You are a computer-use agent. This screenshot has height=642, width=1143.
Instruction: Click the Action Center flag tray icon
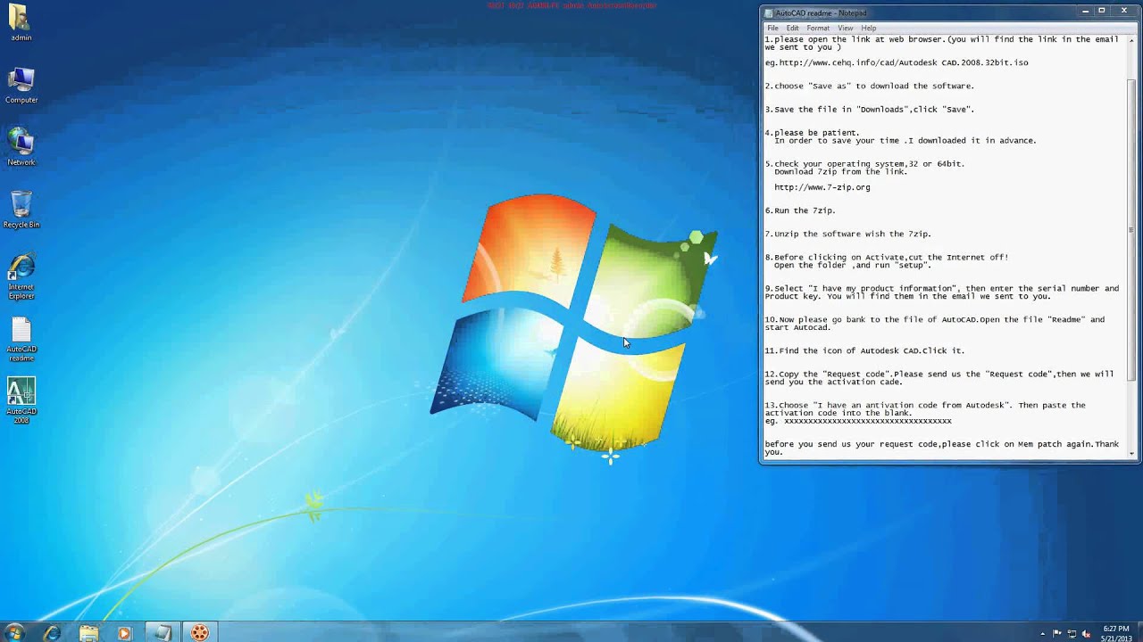(x=1057, y=634)
